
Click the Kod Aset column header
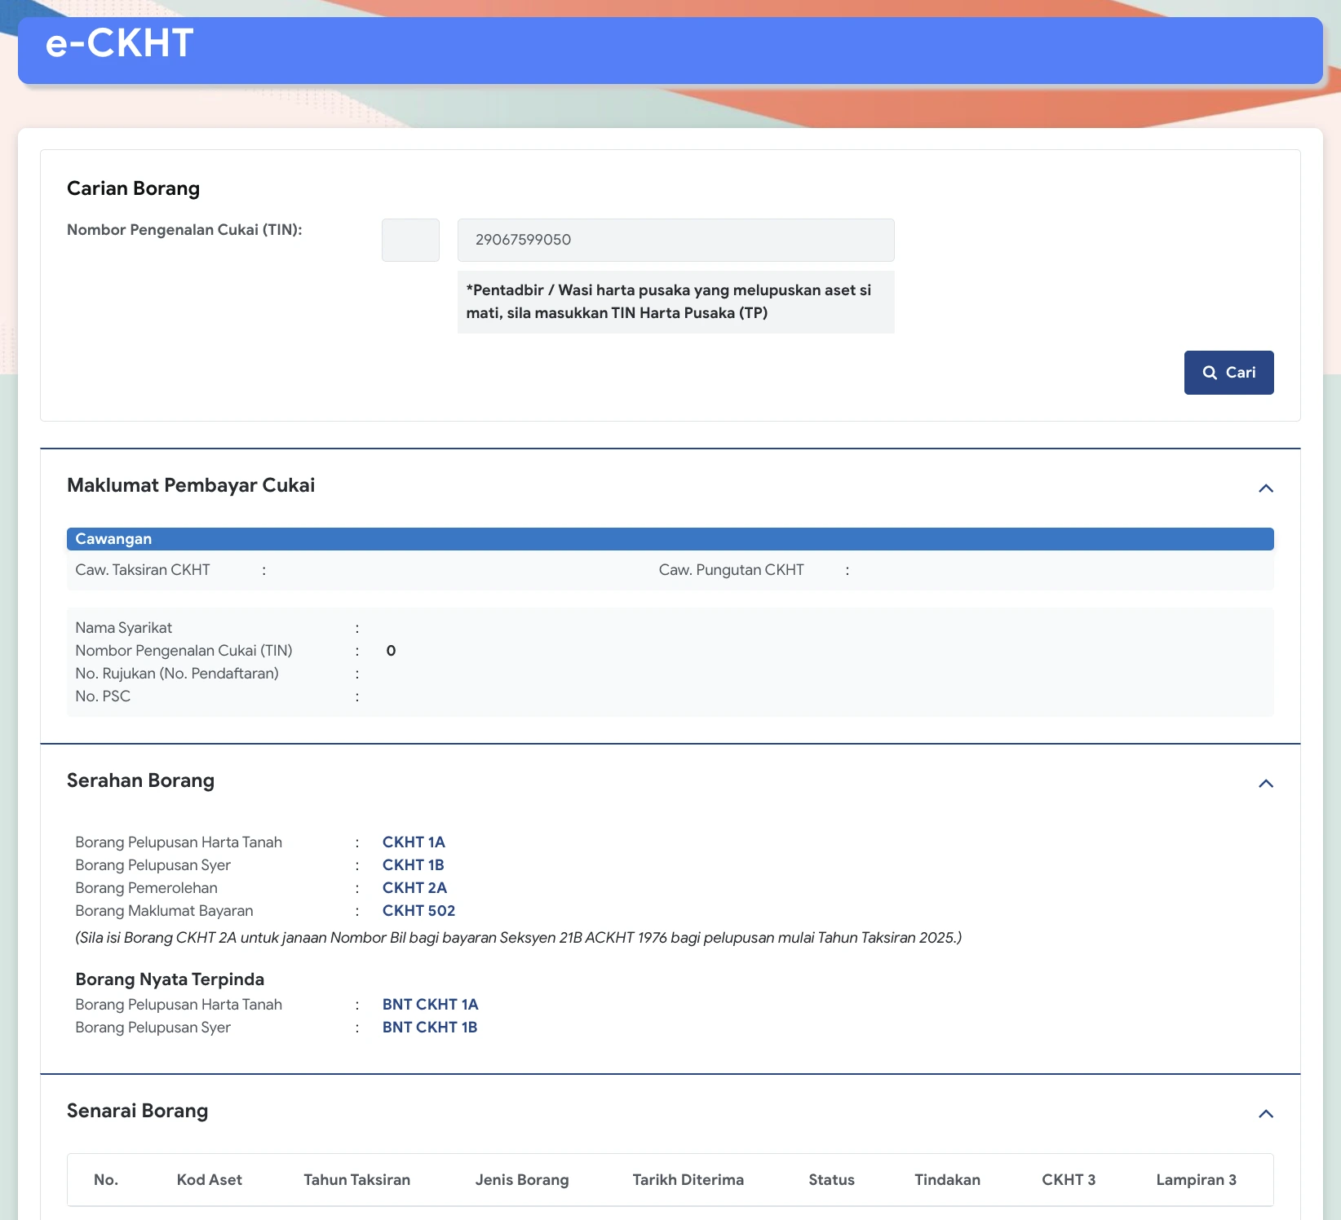click(x=209, y=1180)
